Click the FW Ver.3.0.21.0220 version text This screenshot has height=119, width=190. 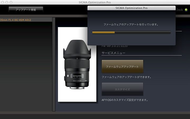point(115,46)
